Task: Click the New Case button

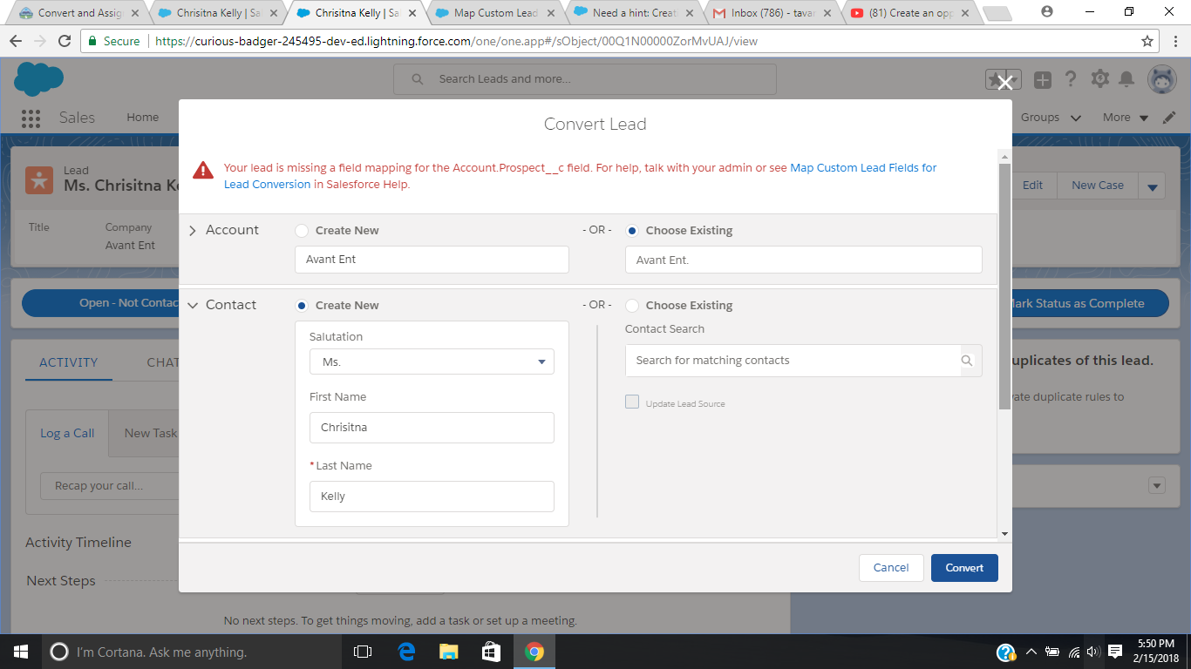Action: [1098, 186]
